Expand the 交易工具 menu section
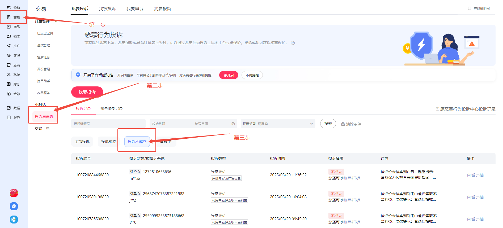 (42, 129)
